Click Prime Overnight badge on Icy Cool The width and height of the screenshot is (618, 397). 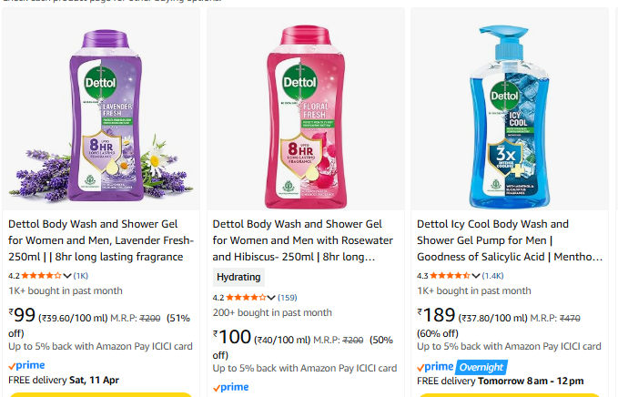(461, 366)
